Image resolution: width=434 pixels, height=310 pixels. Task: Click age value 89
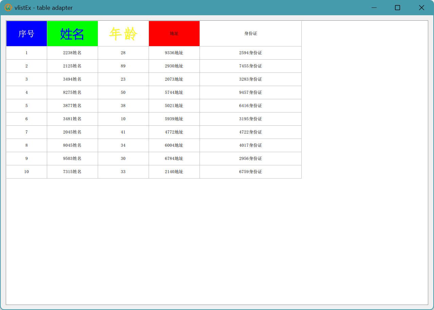coord(123,66)
